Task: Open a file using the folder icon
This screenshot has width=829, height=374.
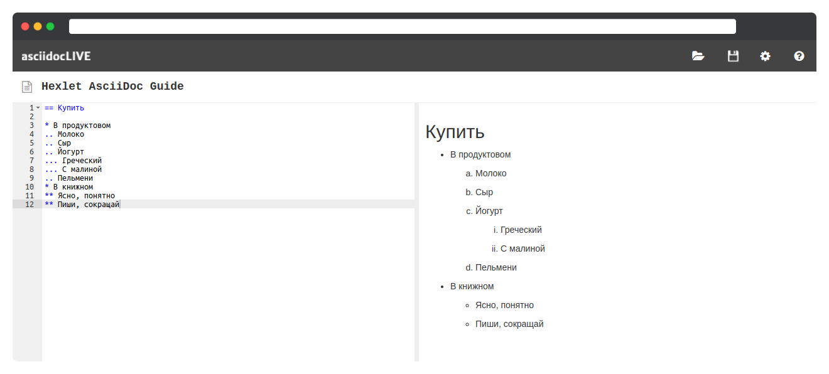Action: pos(698,56)
